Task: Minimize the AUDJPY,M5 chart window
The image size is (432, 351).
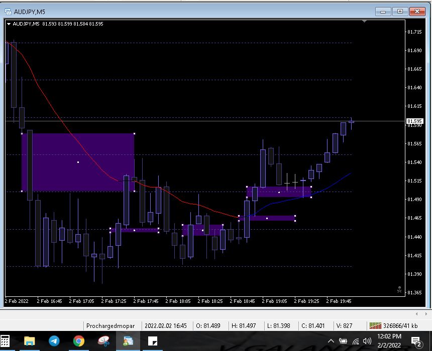Action: click(x=383, y=12)
